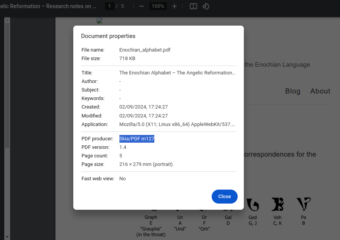Click the Created date value
The width and height of the screenshot is (340, 240).
click(x=143, y=107)
